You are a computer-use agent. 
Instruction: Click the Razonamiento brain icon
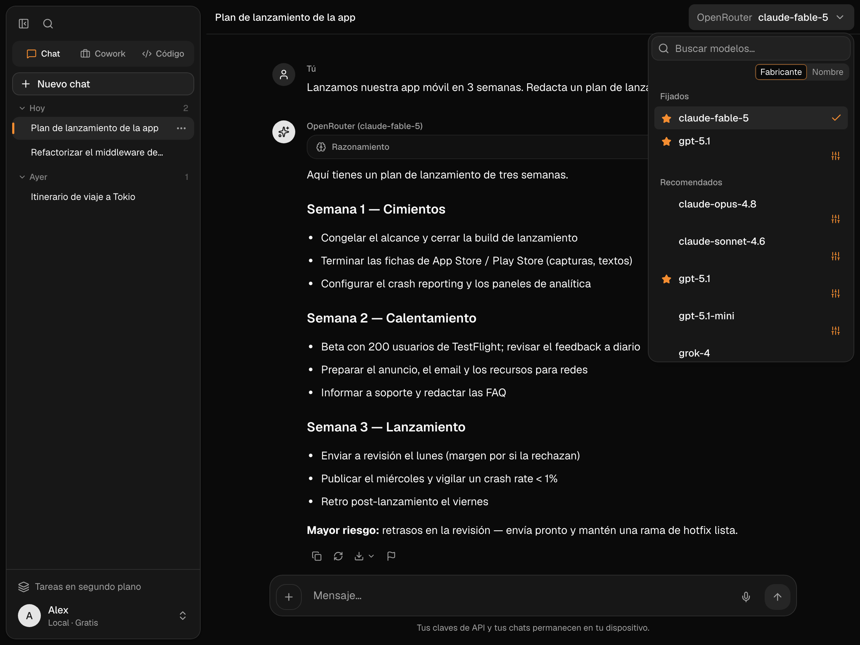click(321, 147)
